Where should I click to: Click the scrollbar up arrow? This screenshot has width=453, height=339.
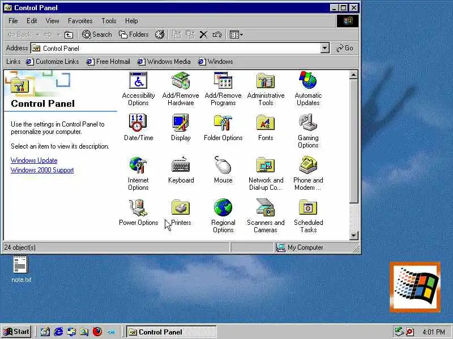[x=353, y=75]
